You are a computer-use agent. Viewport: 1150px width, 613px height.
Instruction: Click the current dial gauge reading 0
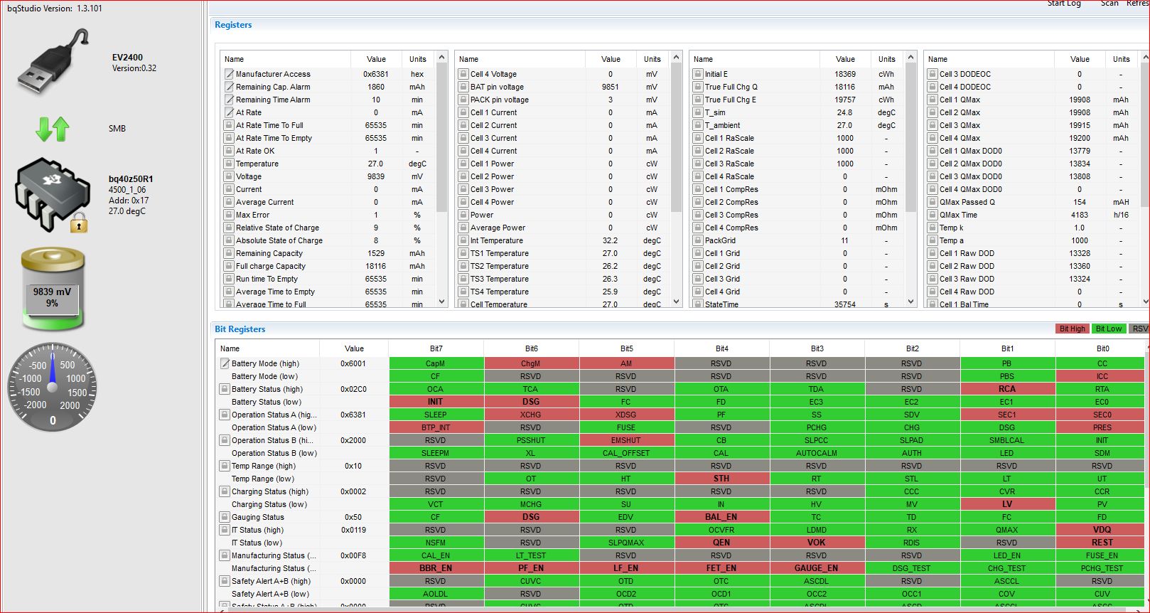coord(53,388)
